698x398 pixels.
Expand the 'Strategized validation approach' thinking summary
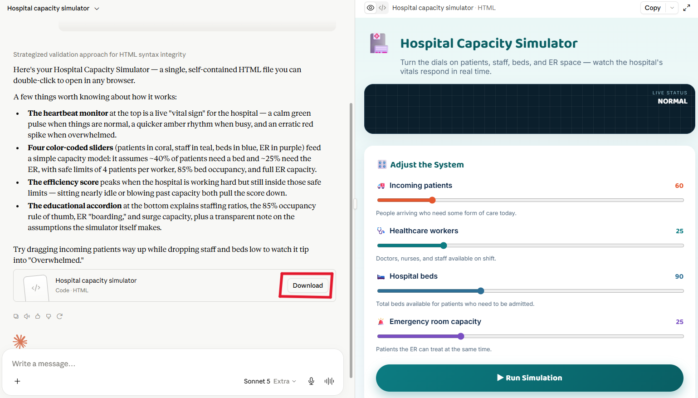tap(99, 54)
